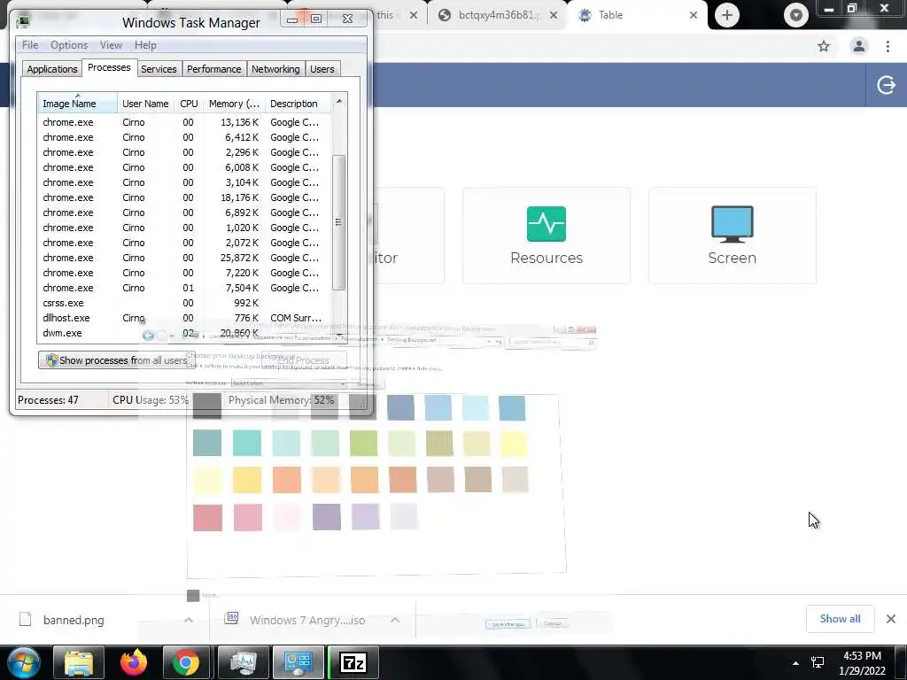Image resolution: width=907 pixels, height=680 pixels.
Task: Click the clock showing 4:53 PM
Action: tap(862, 656)
